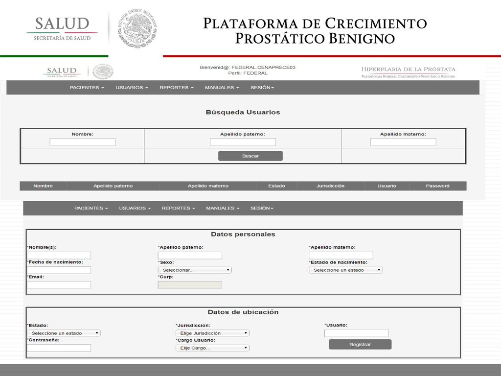
Task: Open the Estado de nacimiento dropdown
Action: [x=346, y=270]
